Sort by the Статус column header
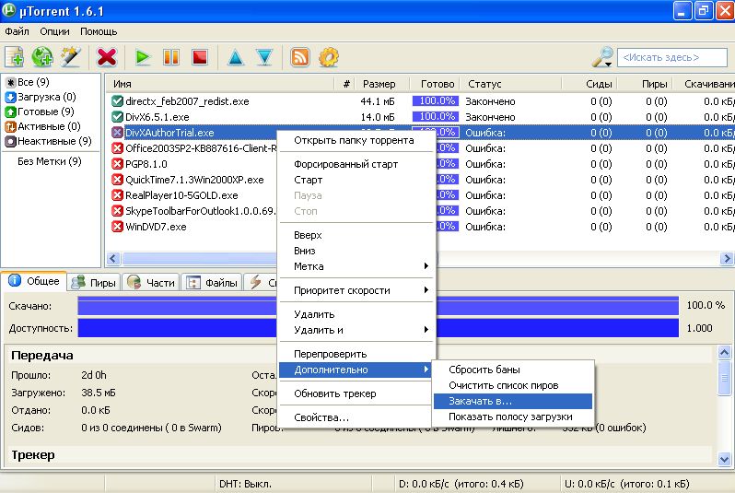 pos(511,84)
